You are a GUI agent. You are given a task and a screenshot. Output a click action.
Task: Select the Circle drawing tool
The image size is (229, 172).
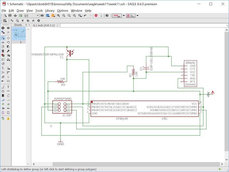pos(3,91)
